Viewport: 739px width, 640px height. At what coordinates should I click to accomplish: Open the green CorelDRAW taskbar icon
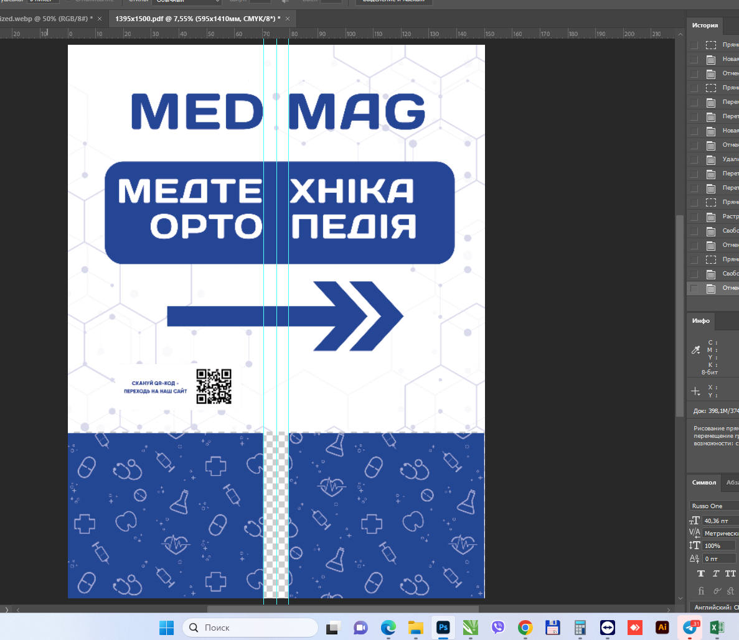(471, 628)
